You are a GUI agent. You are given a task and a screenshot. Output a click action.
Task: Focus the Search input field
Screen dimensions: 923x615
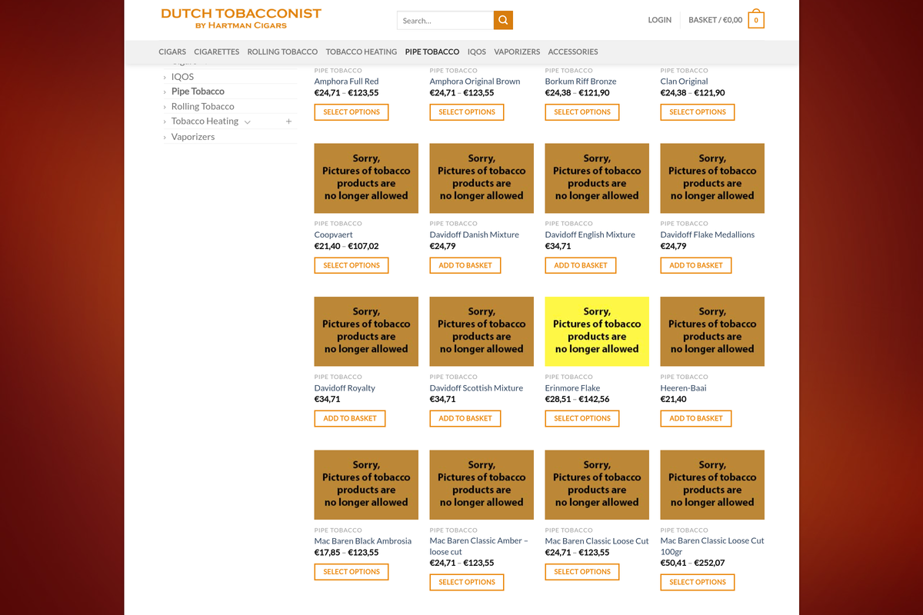coord(445,21)
